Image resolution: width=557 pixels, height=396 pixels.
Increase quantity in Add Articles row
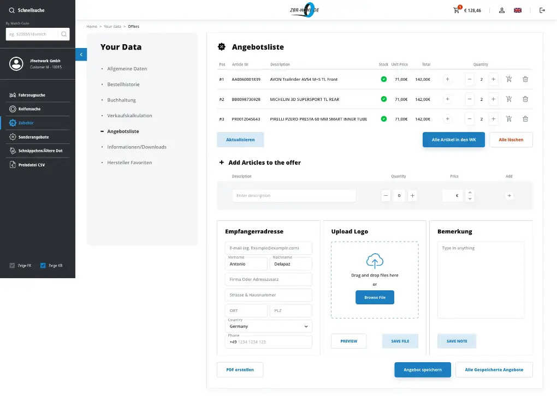[x=412, y=195]
